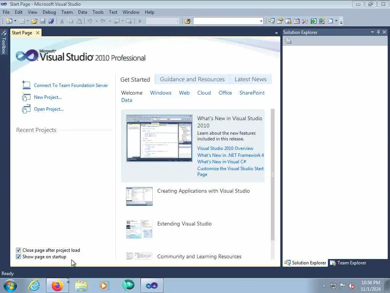
Task: Switch to Guidance and Resources tab
Action: click(x=192, y=79)
